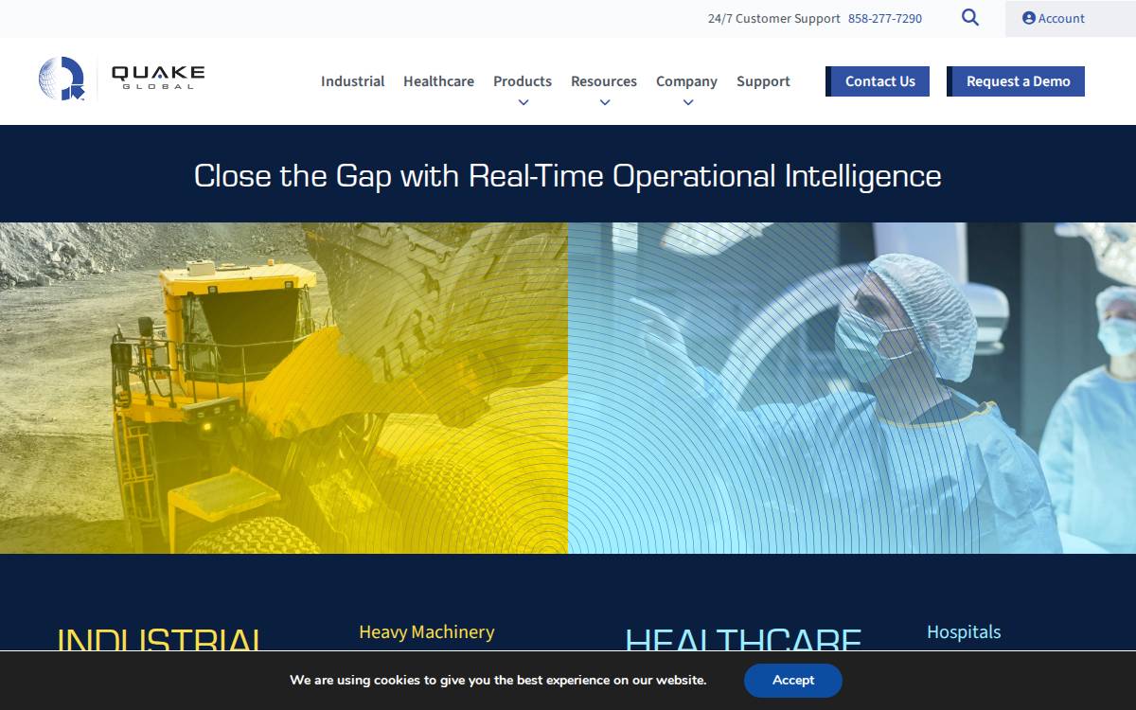Click the INDUSTRIAL section heading
1136x710 pixels.
click(160, 639)
